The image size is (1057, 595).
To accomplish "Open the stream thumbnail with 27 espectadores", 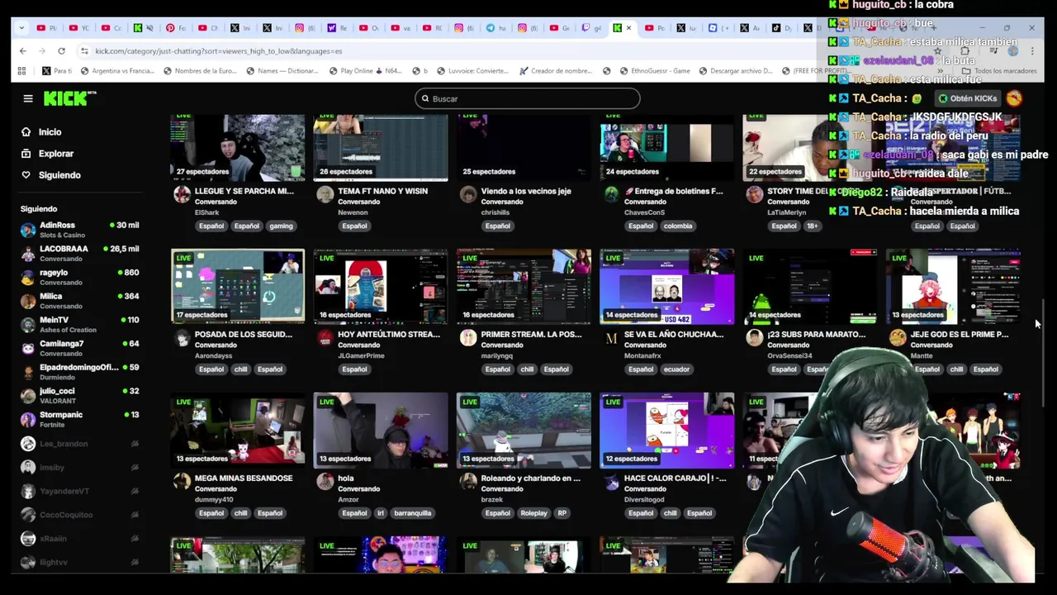I will (x=238, y=148).
